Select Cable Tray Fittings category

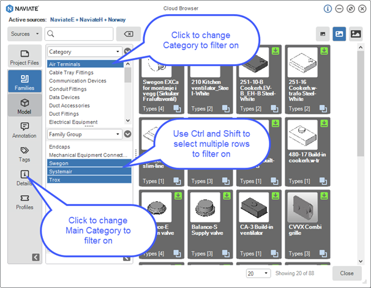85,73
